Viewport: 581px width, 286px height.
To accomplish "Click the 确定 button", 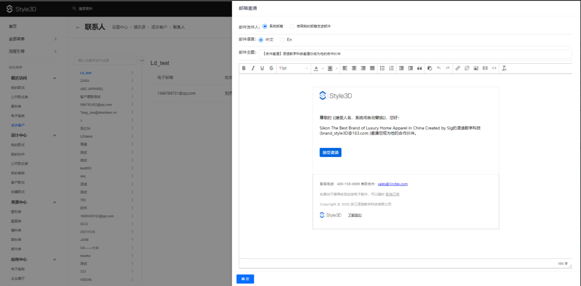I will pos(245,279).
